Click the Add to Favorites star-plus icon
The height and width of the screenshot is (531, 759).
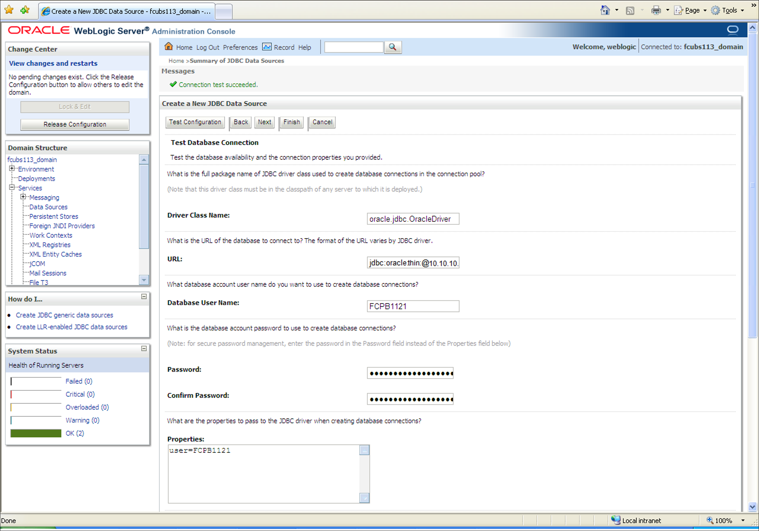pyautogui.click(x=25, y=10)
